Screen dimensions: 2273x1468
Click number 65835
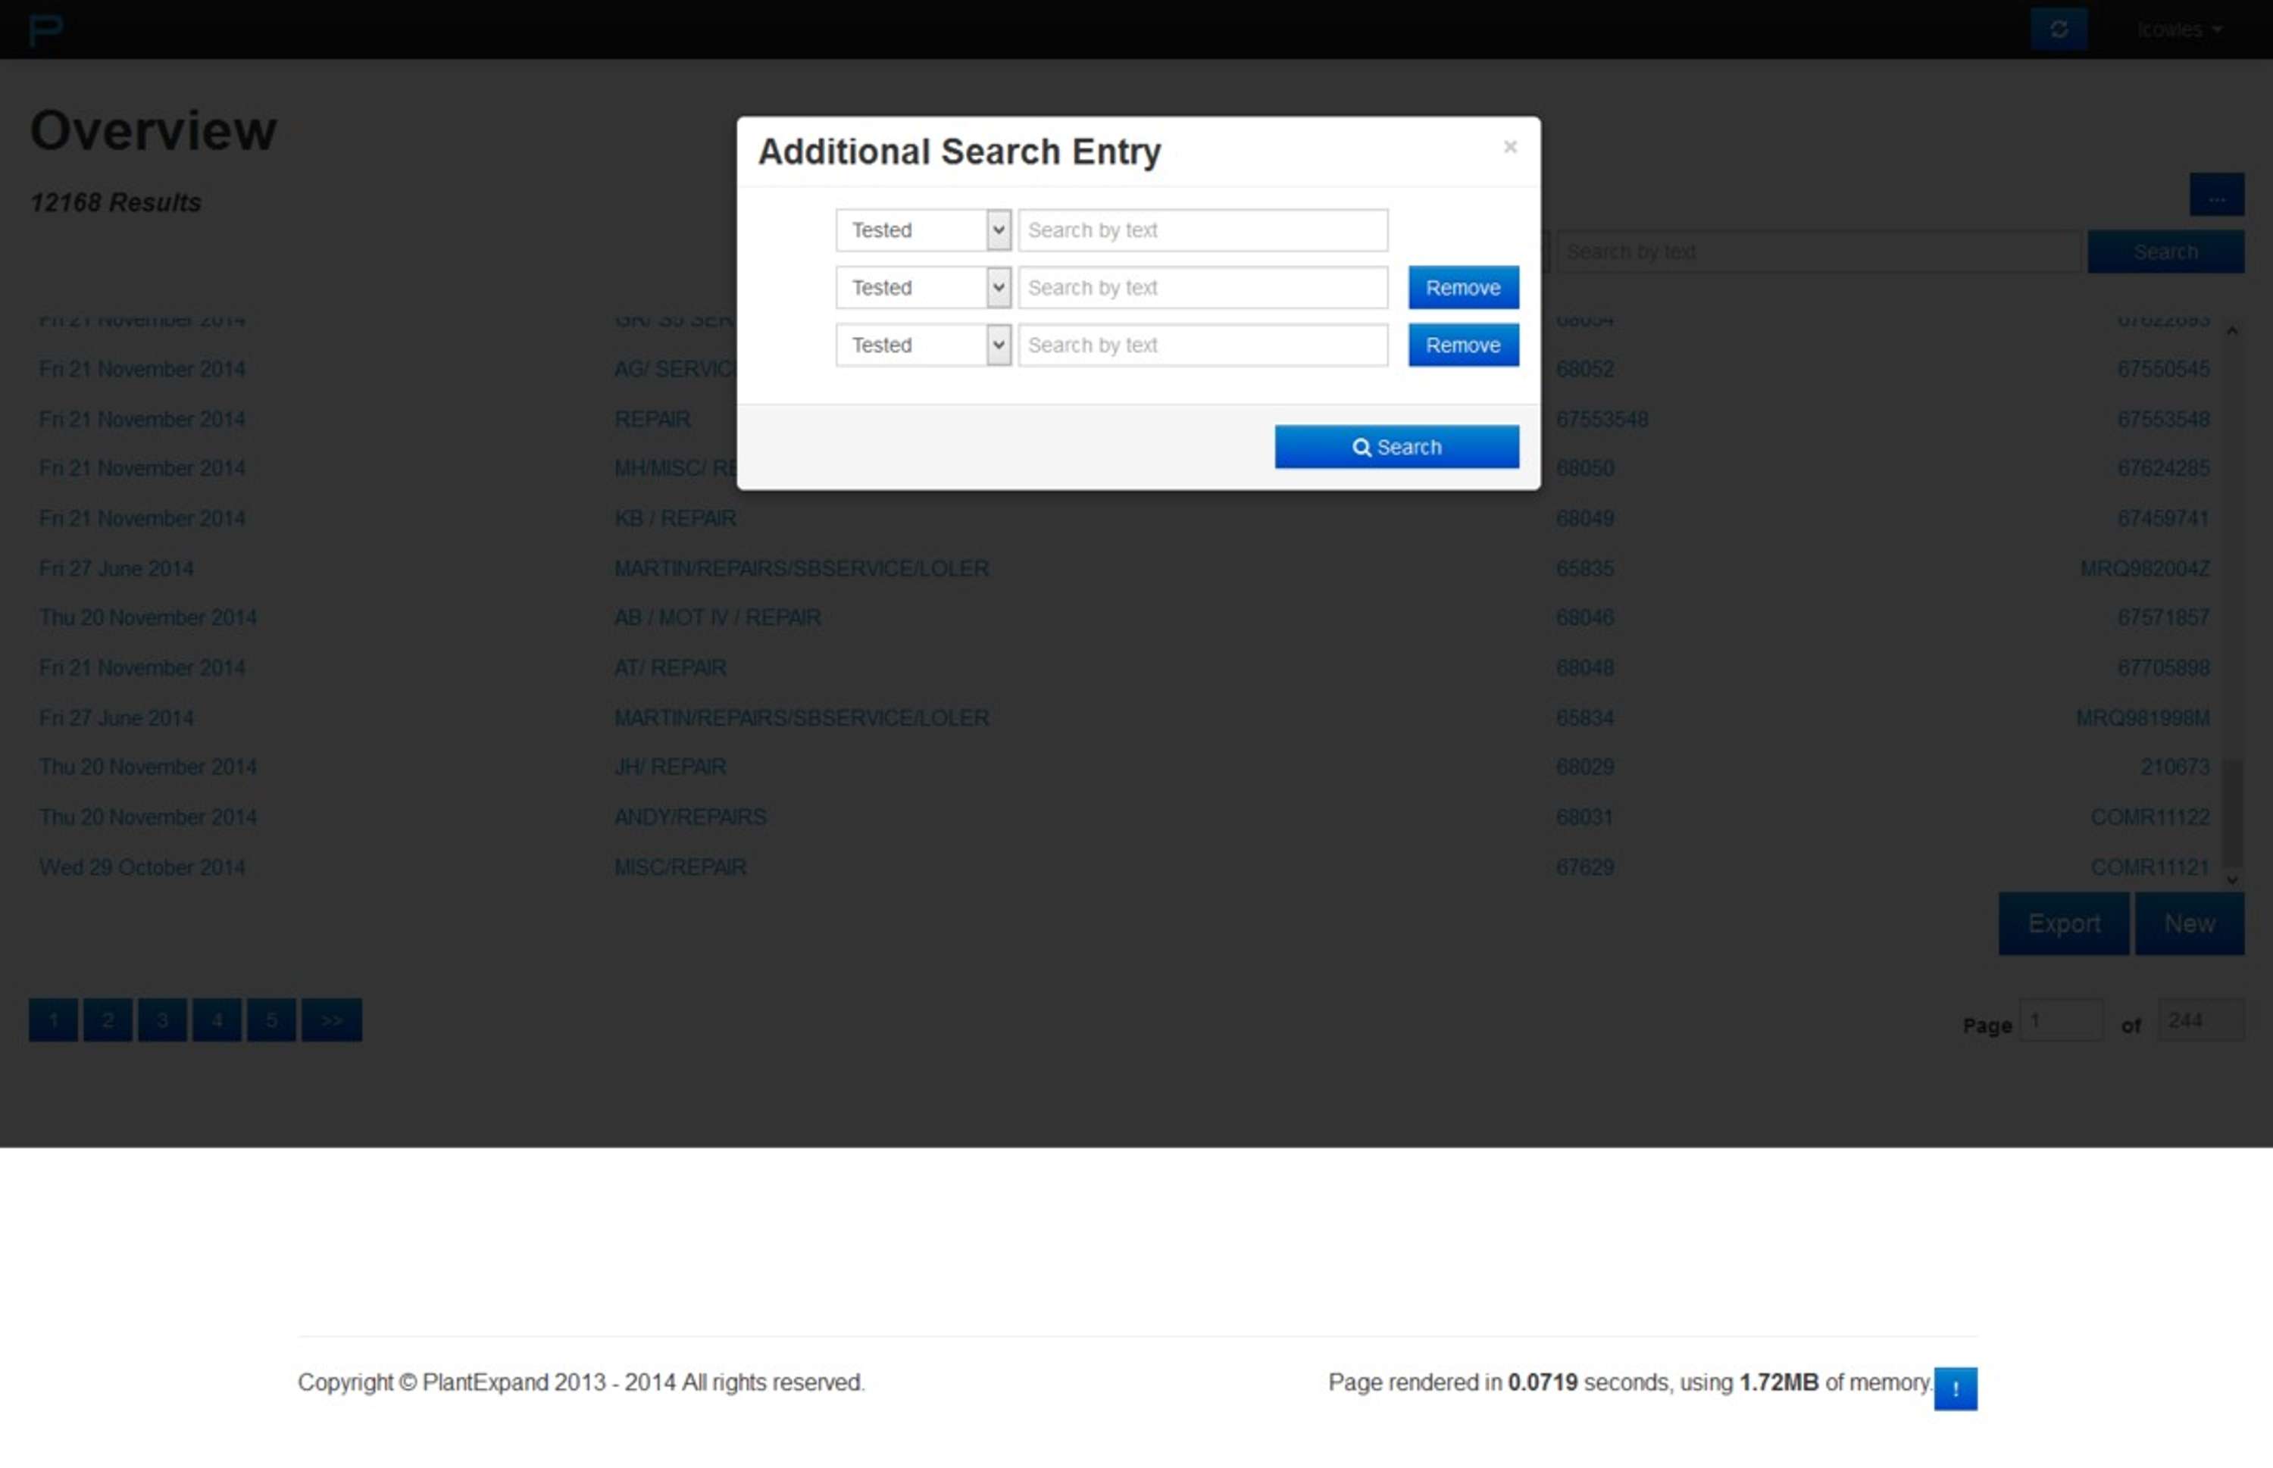tap(1584, 568)
